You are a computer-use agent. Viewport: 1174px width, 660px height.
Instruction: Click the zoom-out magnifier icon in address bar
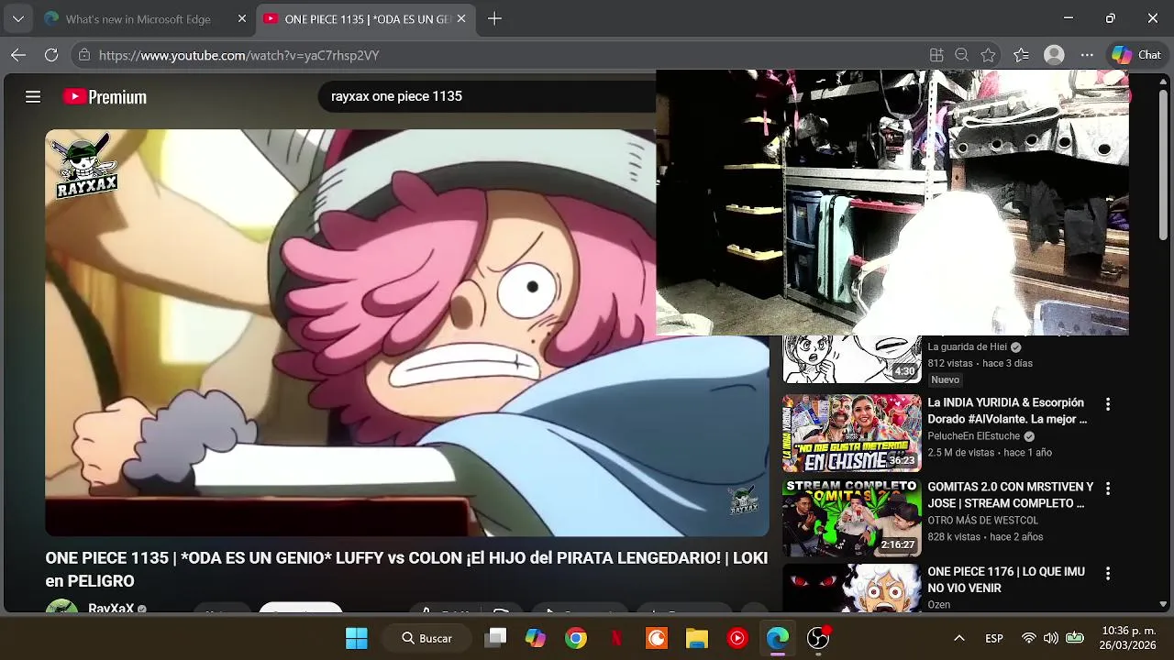(x=962, y=55)
